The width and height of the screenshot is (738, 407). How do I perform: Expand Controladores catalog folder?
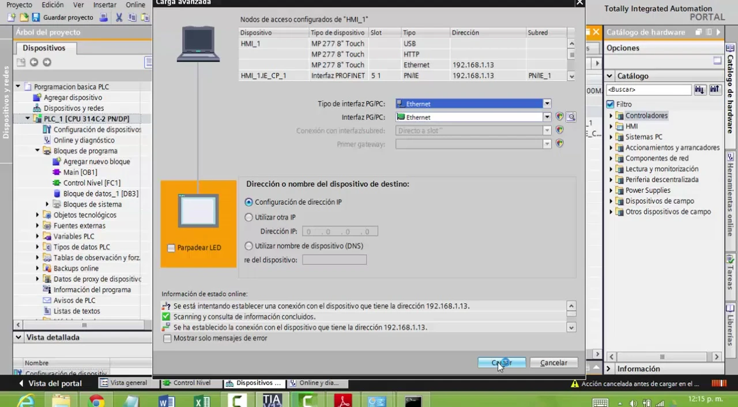(611, 116)
